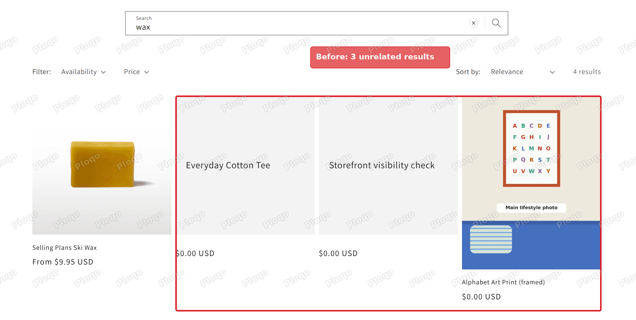The height and width of the screenshot is (320, 636).
Task: Click the Sort by chevron arrow
Action: [x=552, y=72]
